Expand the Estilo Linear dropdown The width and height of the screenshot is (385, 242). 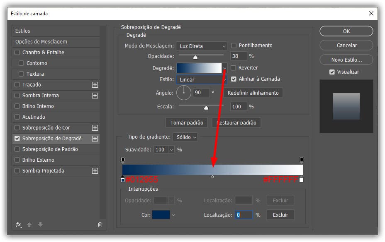click(x=202, y=79)
